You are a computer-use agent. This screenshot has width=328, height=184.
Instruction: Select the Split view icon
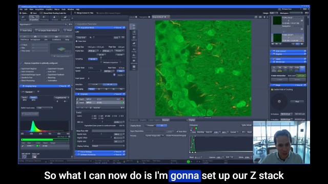(x=134, y=32)
